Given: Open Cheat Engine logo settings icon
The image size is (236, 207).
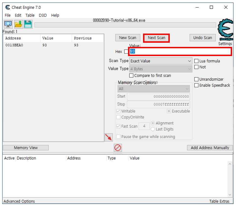Looking at the screenshot, I should click(225, 30).
